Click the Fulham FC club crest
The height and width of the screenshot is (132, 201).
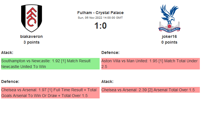[32, 18]
